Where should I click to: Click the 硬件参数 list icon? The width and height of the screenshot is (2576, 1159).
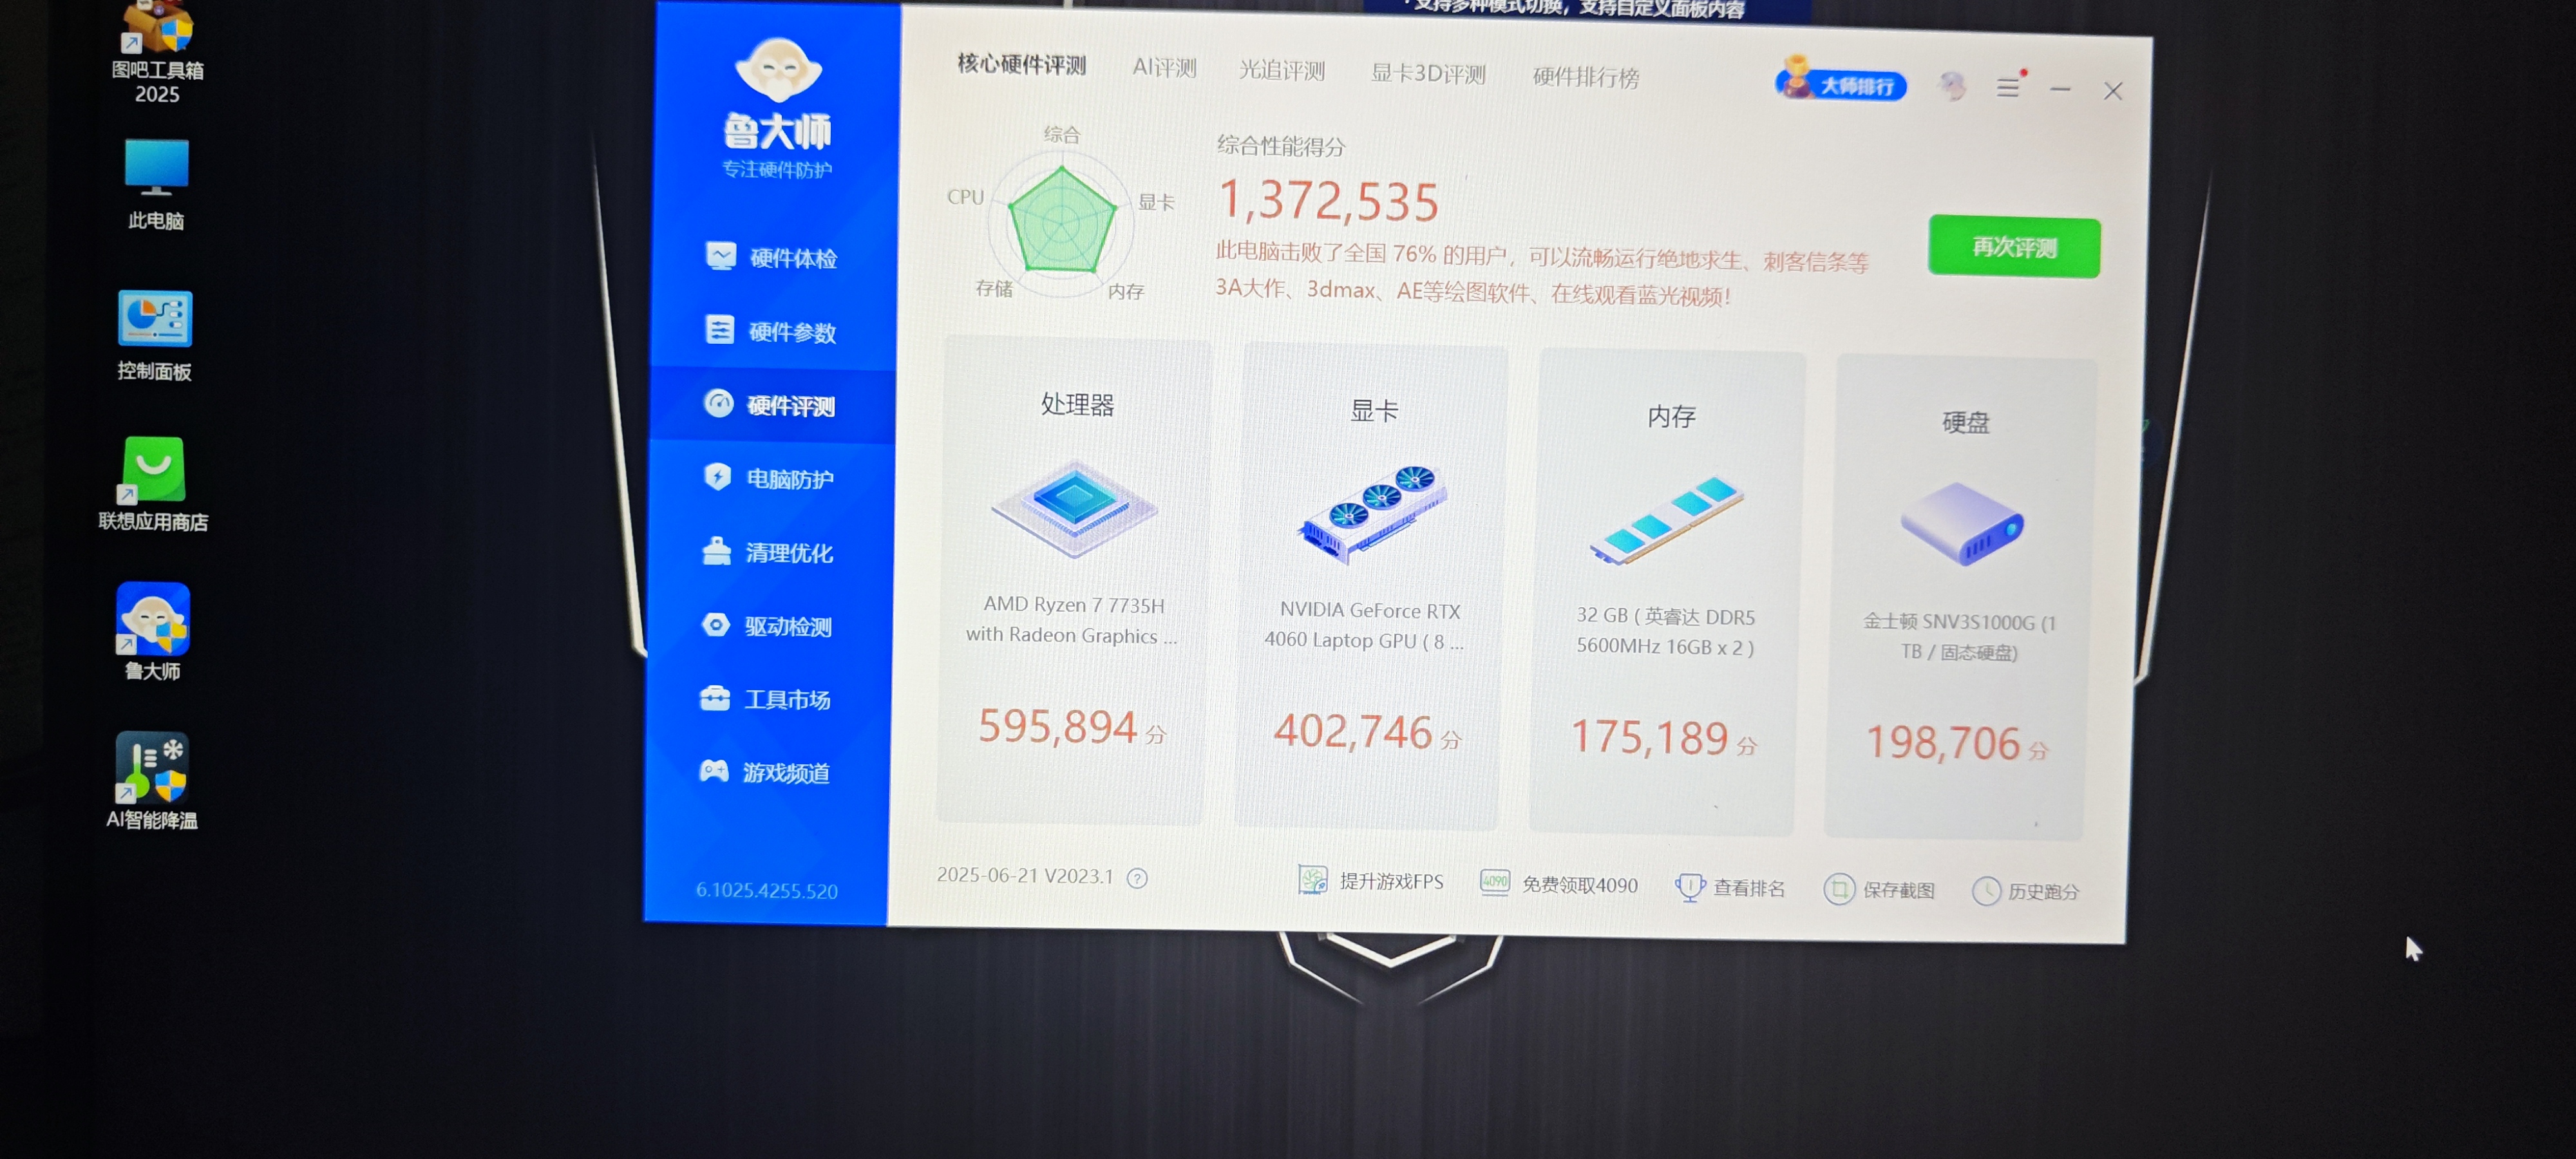point(719,329)
